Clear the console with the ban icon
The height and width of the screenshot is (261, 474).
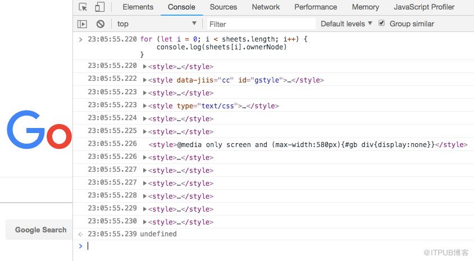(x=101, y=24)
